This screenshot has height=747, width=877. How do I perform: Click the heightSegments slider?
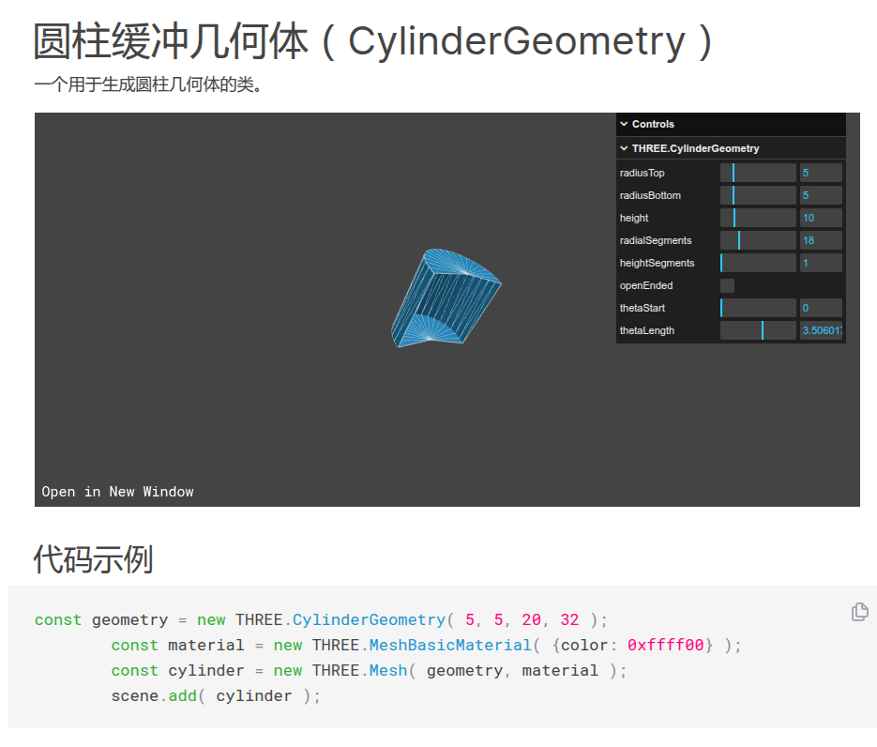(x=758, y=263)
